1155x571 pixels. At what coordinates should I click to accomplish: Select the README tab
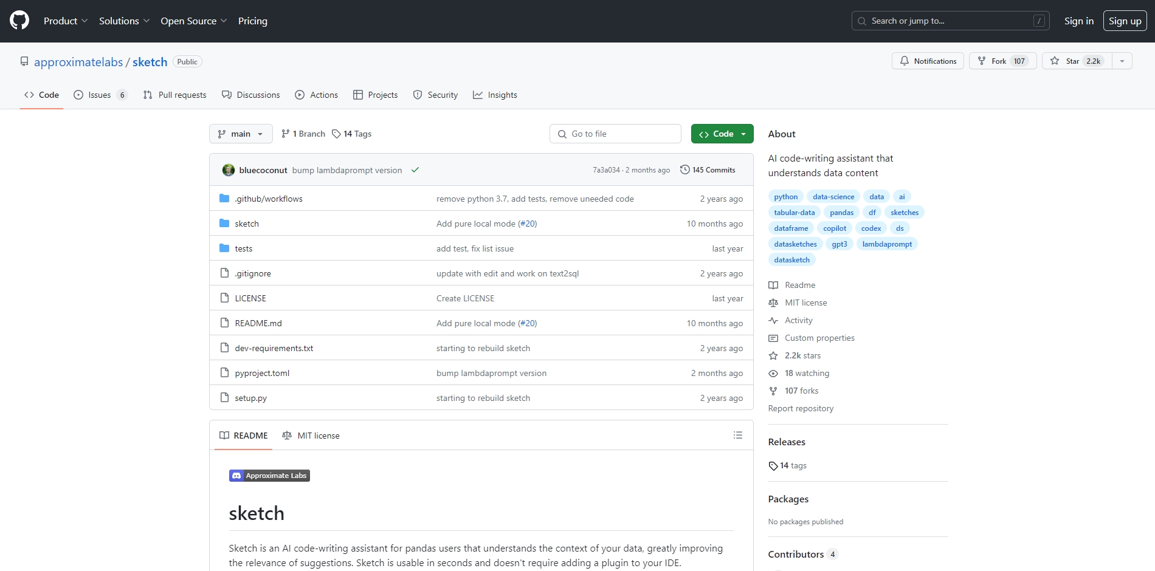(x=244, y=436)
